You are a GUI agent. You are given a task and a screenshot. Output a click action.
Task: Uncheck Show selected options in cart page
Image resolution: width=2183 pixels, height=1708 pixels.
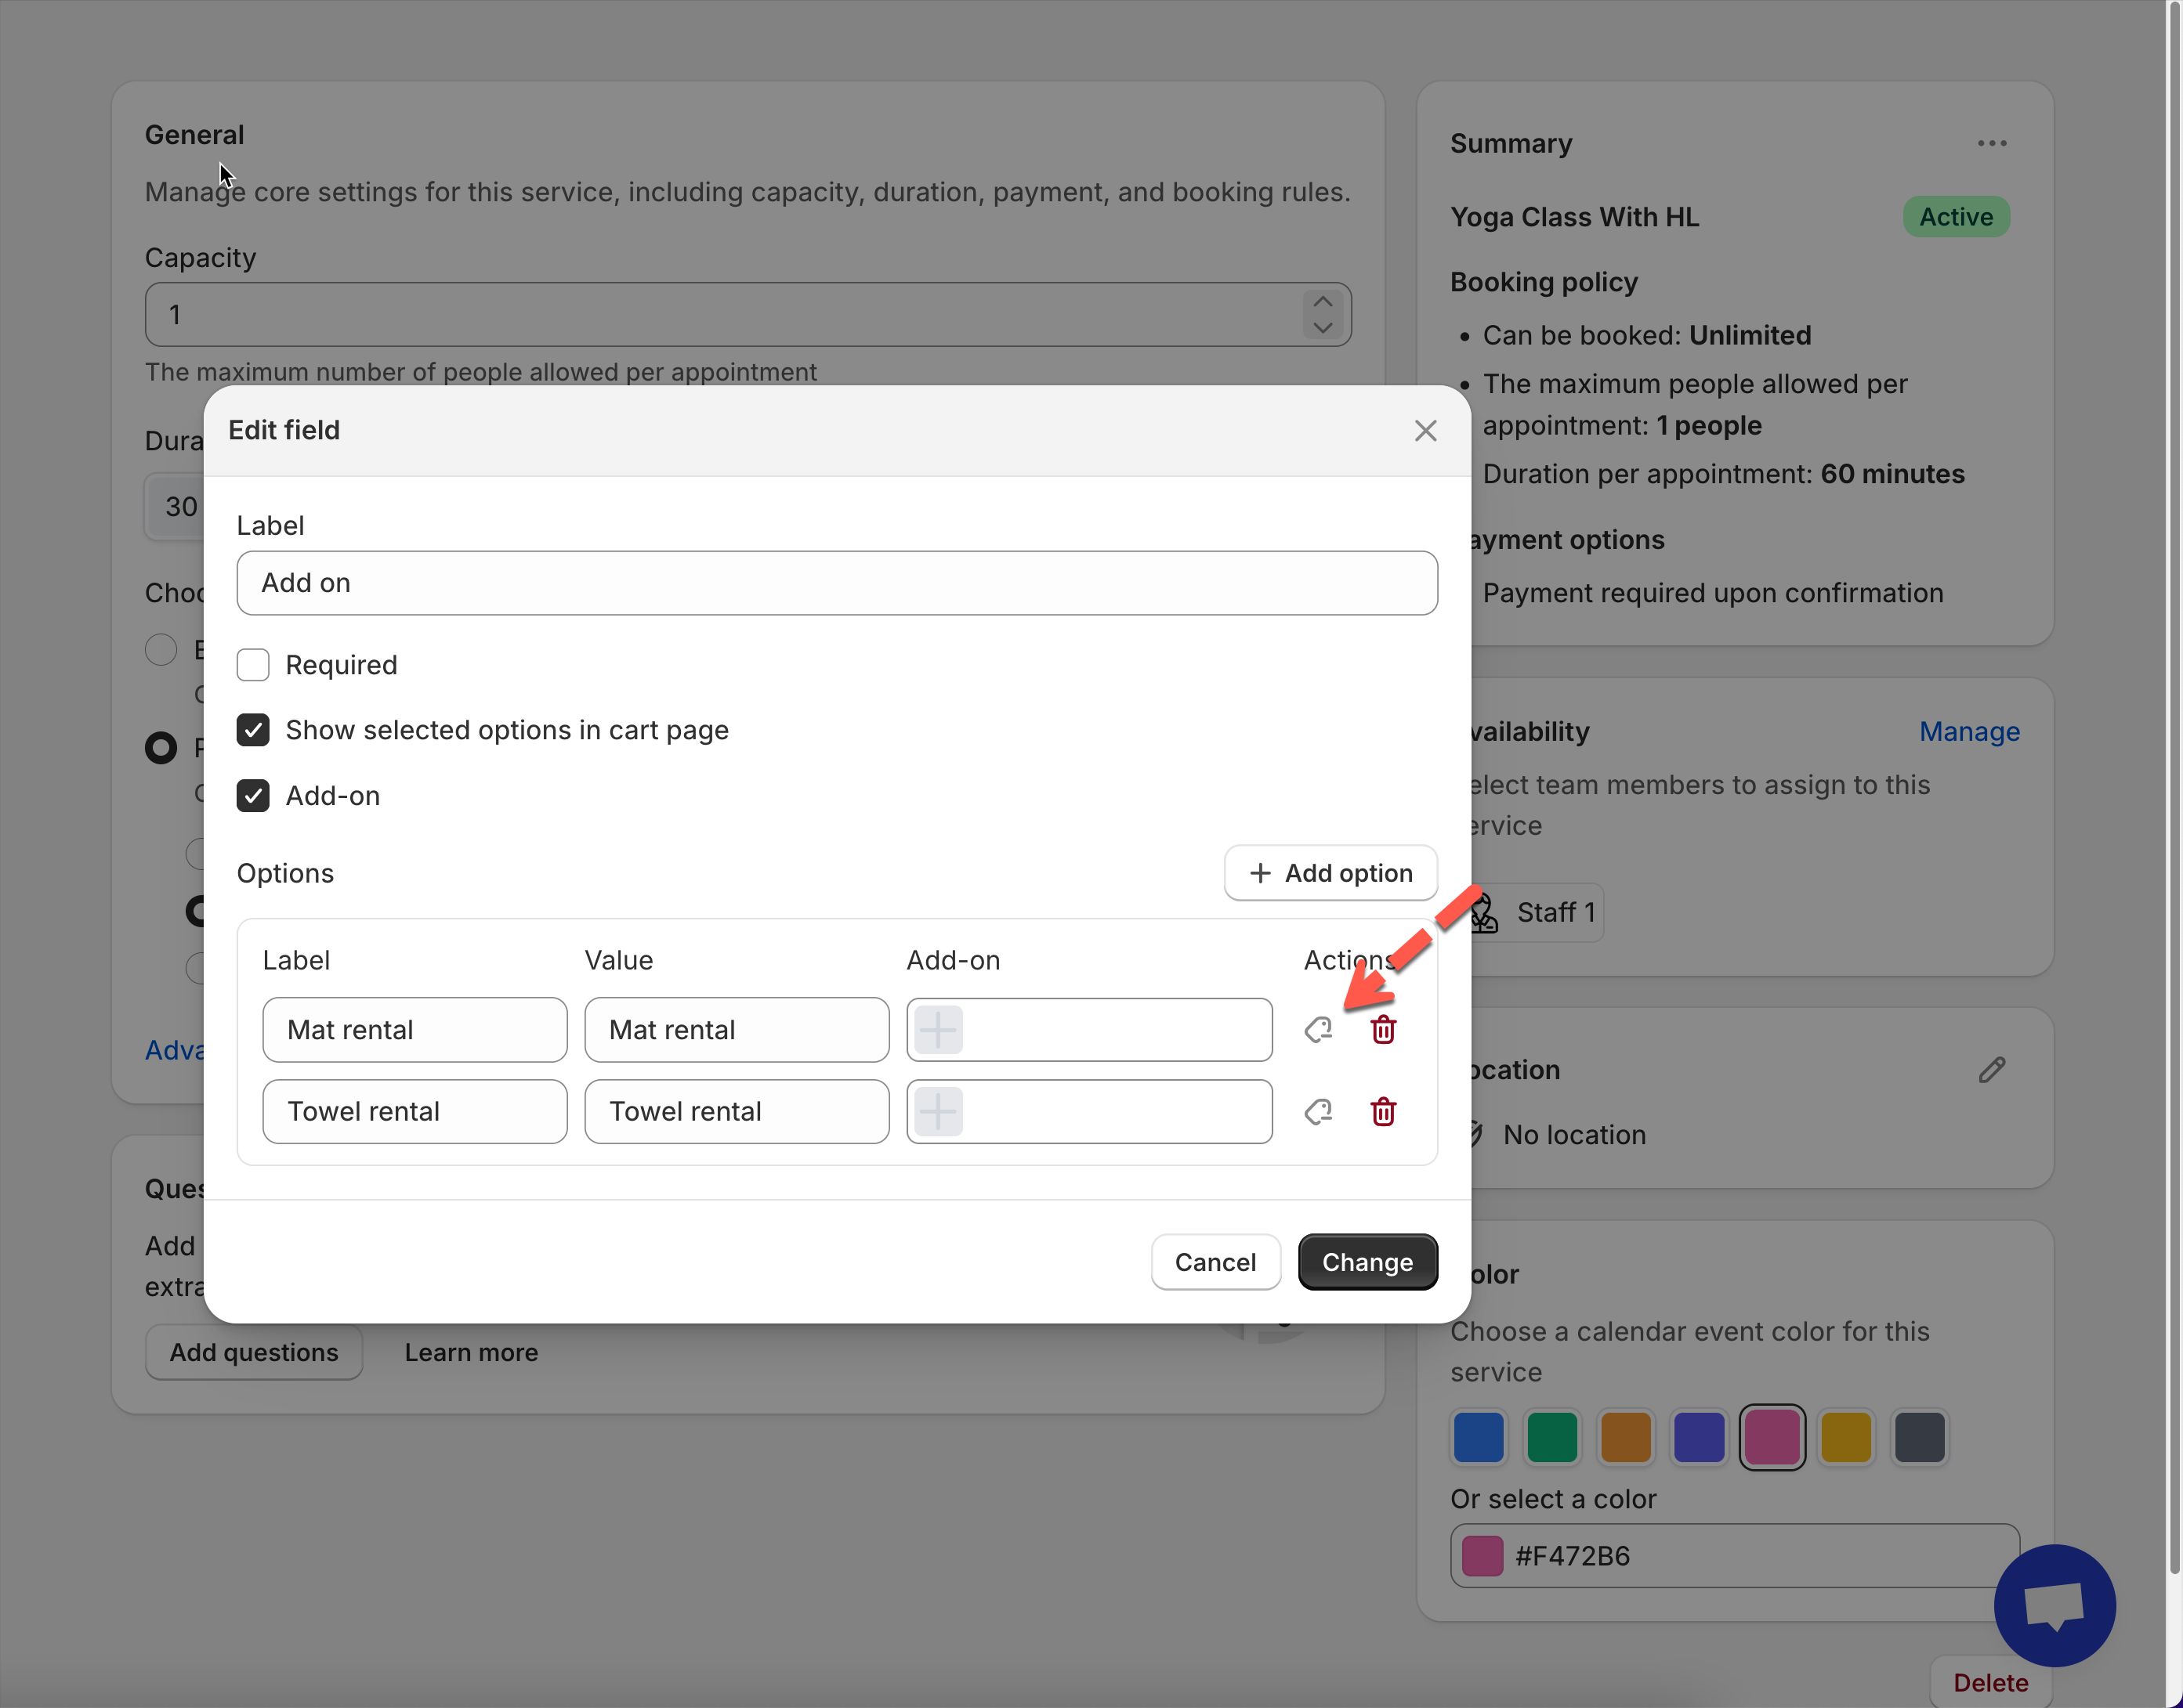point(253,730)
